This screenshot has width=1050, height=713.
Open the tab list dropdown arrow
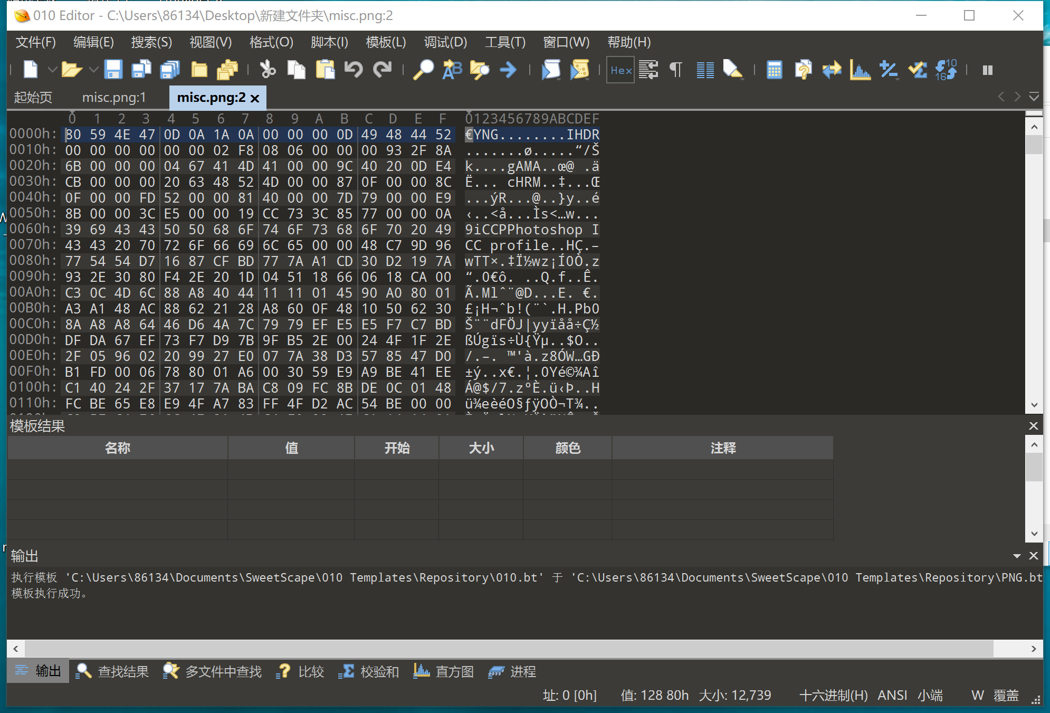pos(1034,97)
